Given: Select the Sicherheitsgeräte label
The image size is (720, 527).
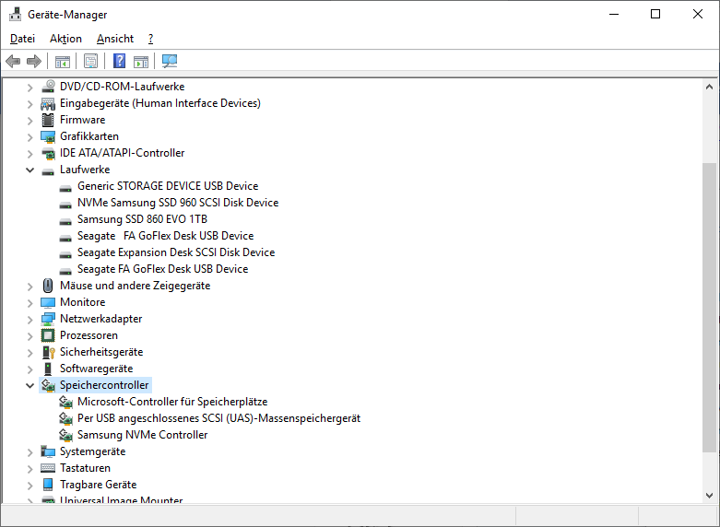Looking at the screenshot, I should (101, 352).
